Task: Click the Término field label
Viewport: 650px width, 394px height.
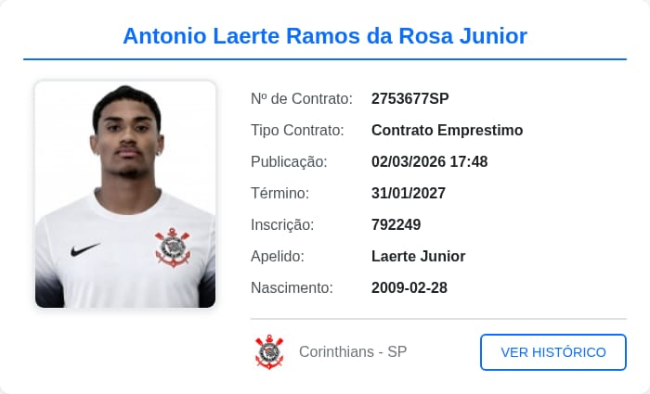Action: pos(279,193)
